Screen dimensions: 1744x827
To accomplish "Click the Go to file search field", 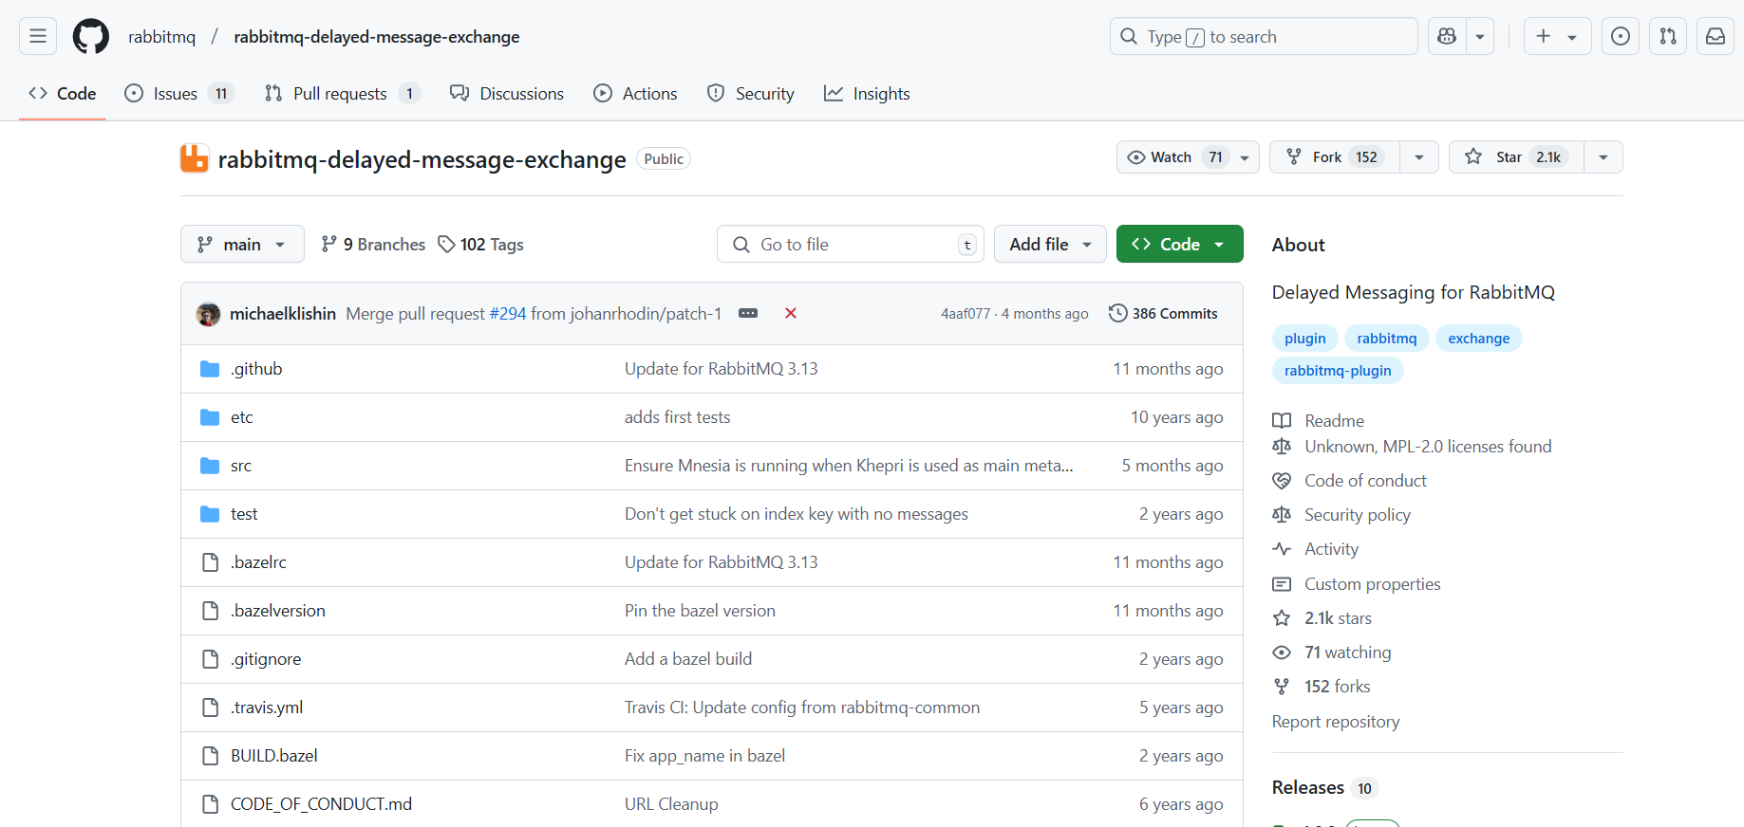I will pyautogui.click(x=850, y=245).
